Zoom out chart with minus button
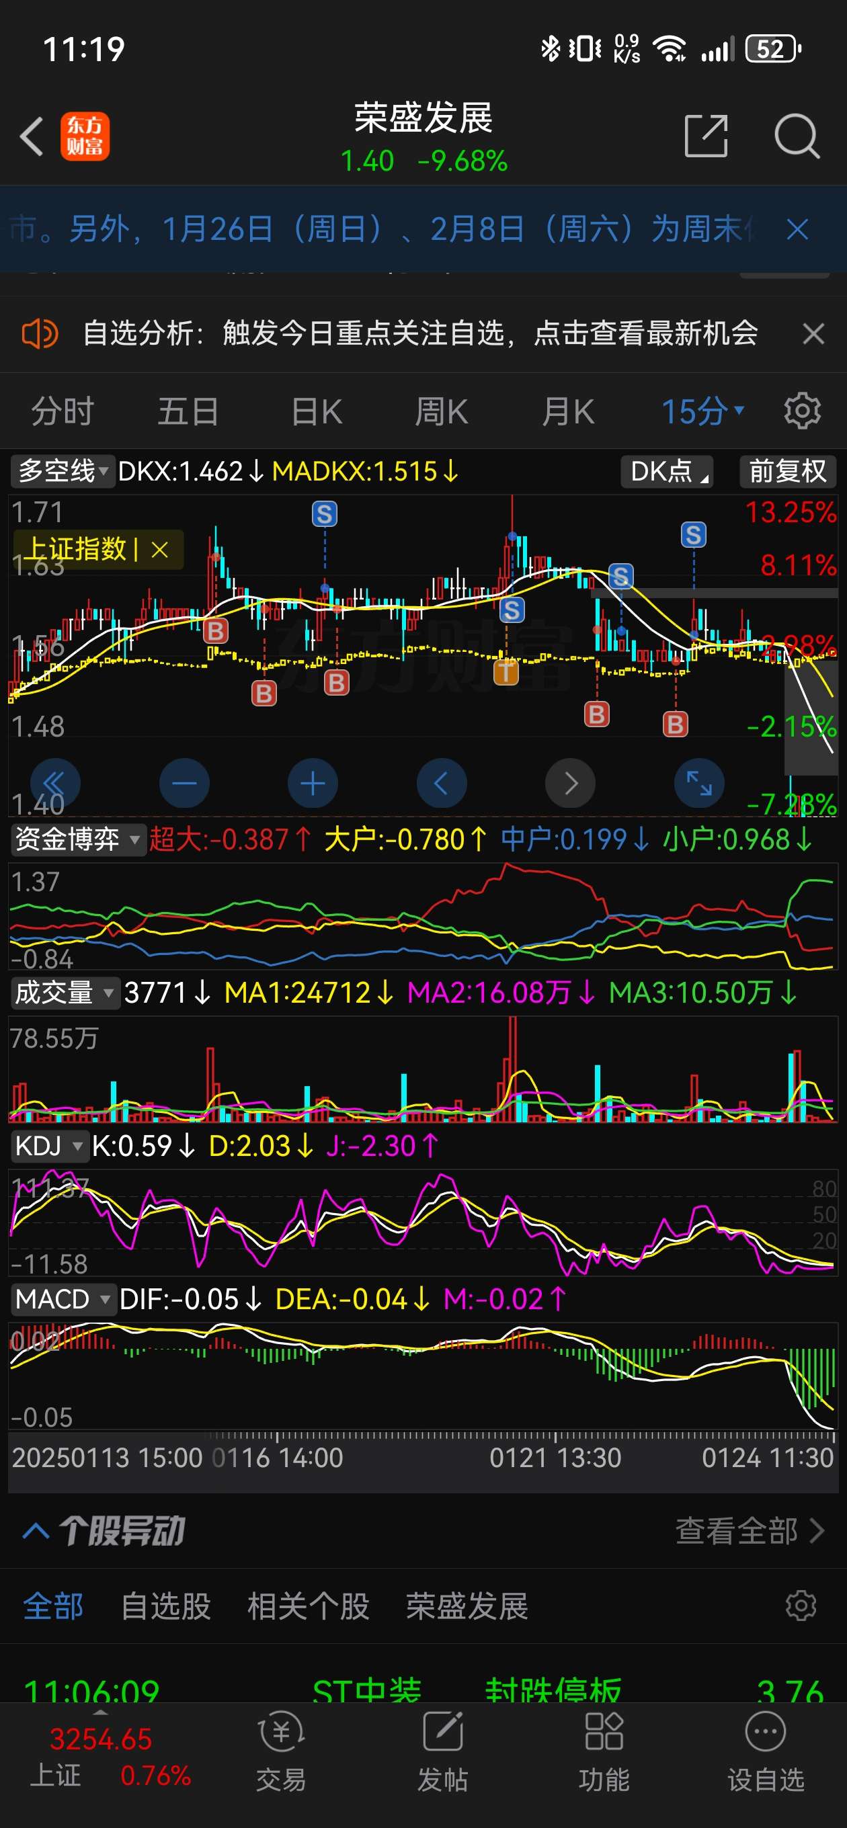 (x=184, y=784)
